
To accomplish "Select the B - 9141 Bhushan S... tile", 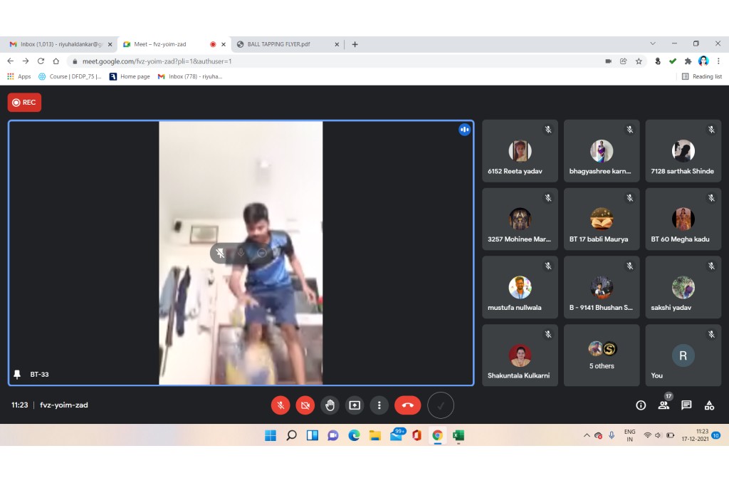I will tap(602, 287).
